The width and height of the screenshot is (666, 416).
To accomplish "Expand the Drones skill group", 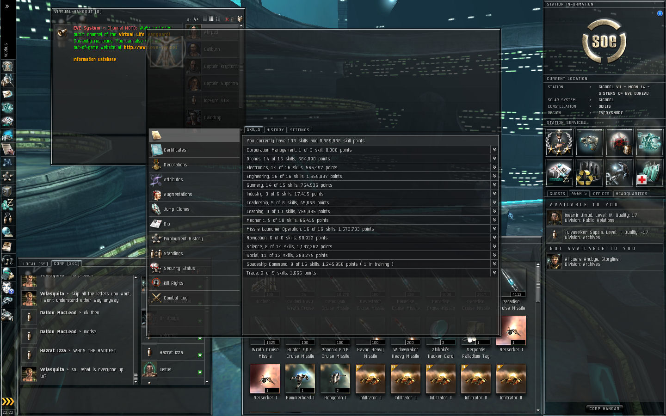I will (x=494, y=159).
